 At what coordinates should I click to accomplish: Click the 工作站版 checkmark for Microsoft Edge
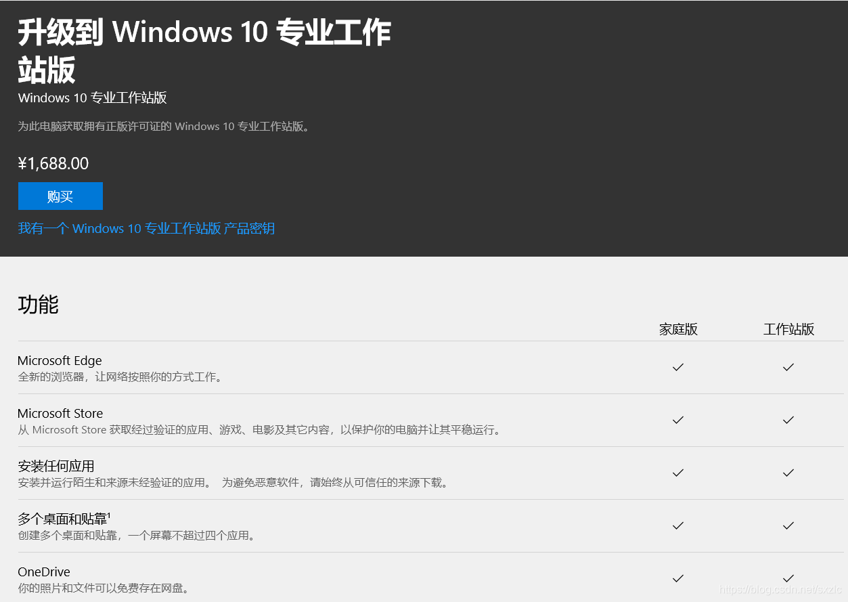(788, 367)
